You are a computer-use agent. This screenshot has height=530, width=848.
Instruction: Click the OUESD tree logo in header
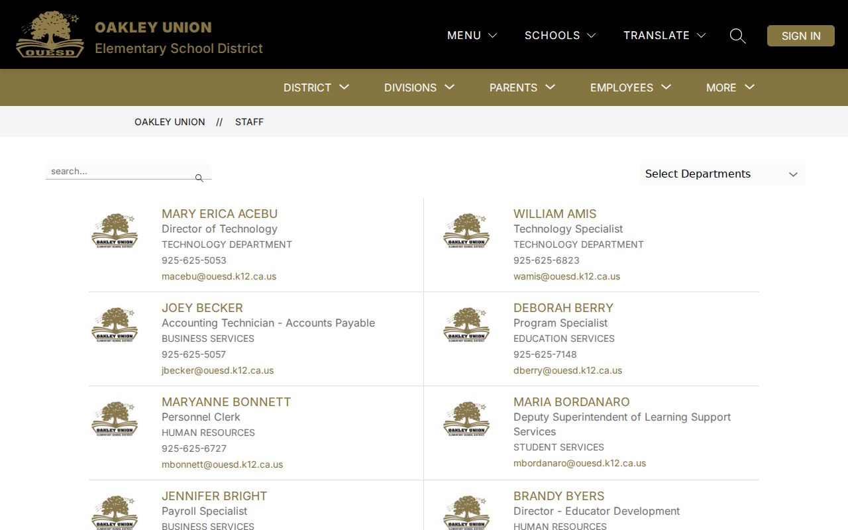tap(50, 34)
